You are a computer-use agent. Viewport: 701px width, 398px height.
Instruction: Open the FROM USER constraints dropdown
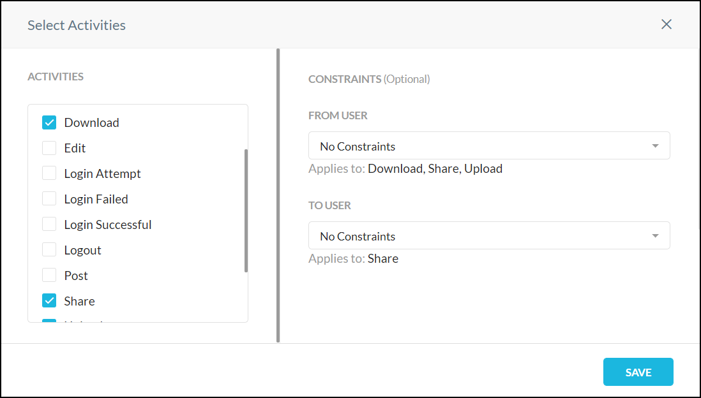point(489,145)
